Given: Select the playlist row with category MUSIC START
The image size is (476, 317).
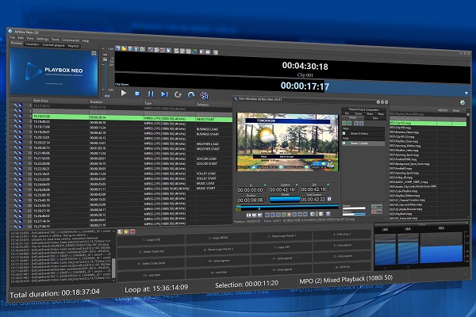Looking at the screenshot, I should tap(132, 189).
